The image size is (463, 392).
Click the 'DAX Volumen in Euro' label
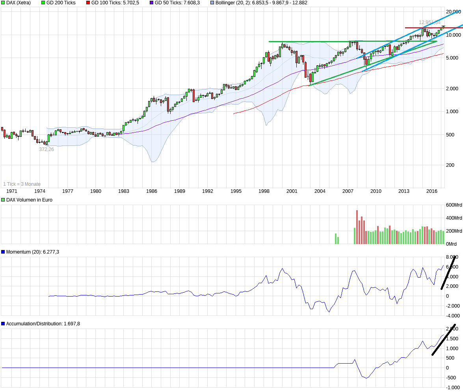[x=29, y=200]
